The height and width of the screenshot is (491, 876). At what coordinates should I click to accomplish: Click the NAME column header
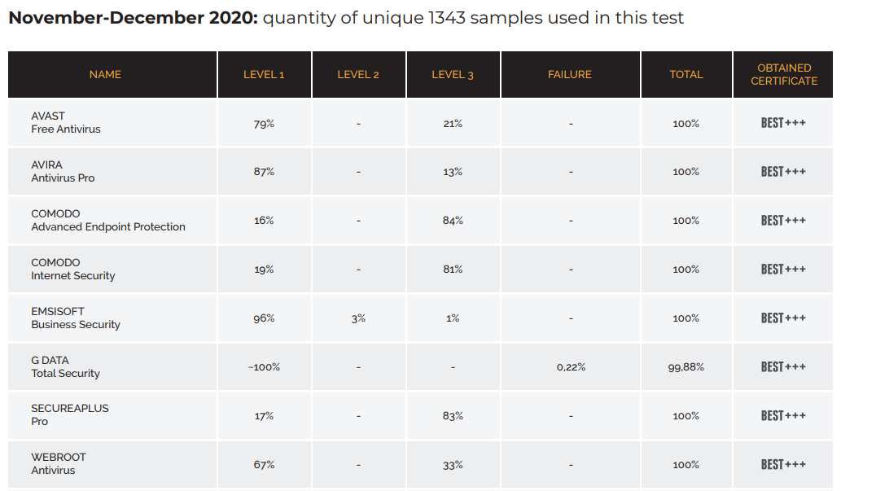(x=105, y=74)
